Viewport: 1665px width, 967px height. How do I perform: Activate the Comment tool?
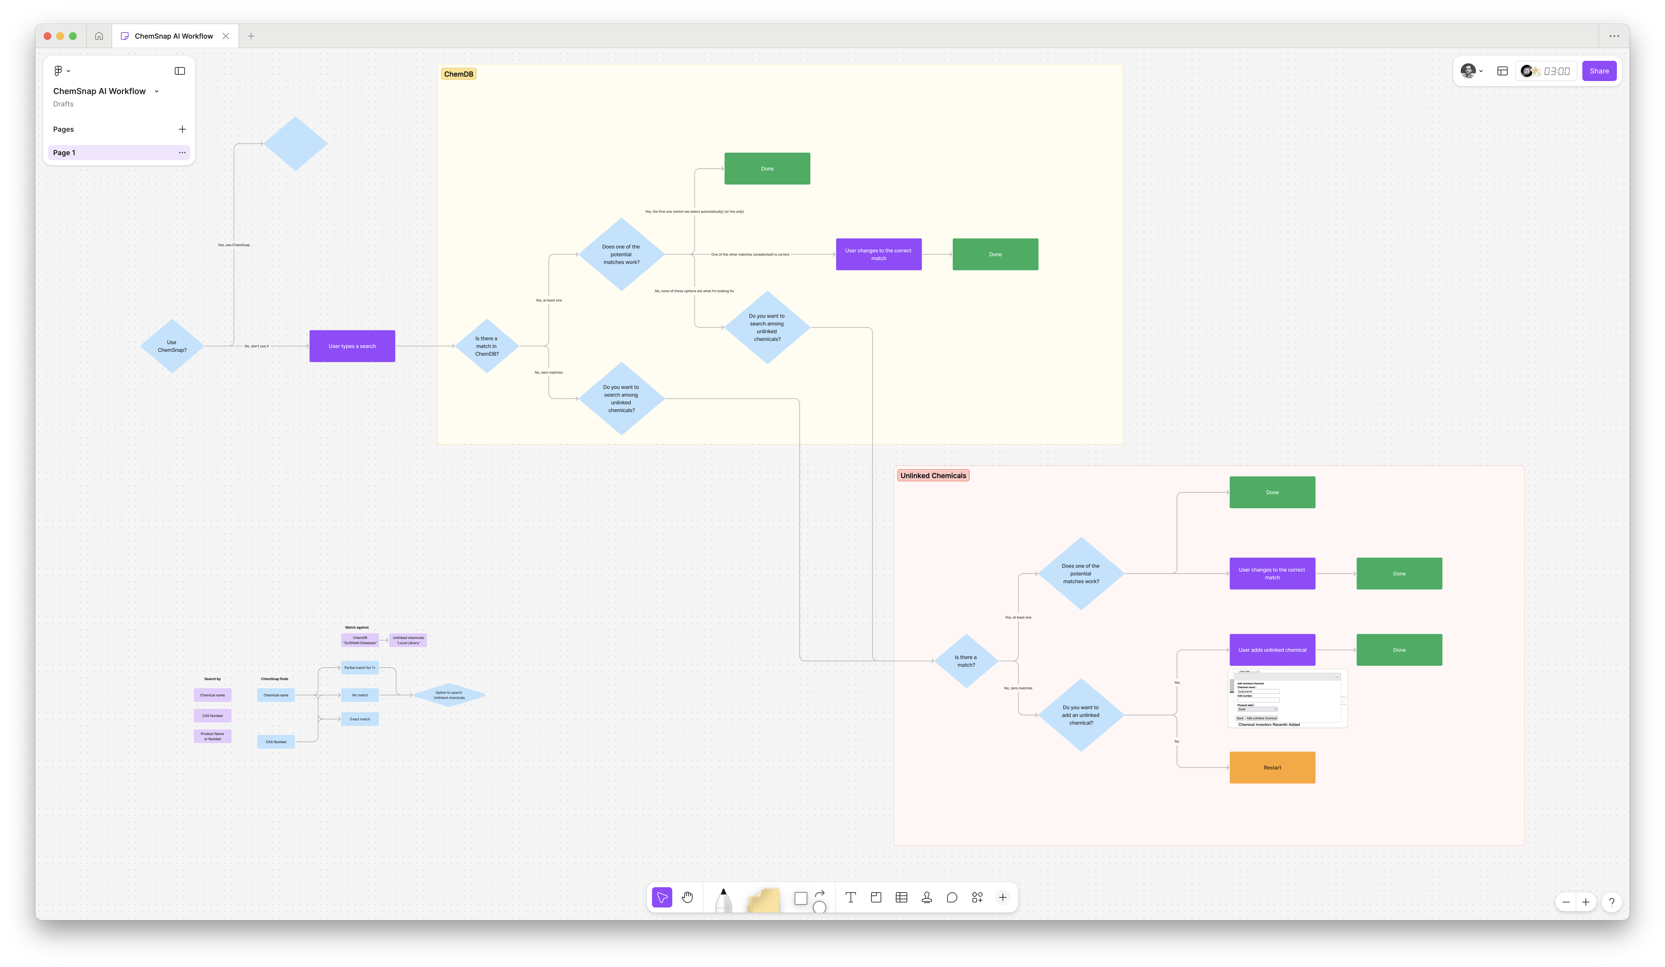coord(952,897)
